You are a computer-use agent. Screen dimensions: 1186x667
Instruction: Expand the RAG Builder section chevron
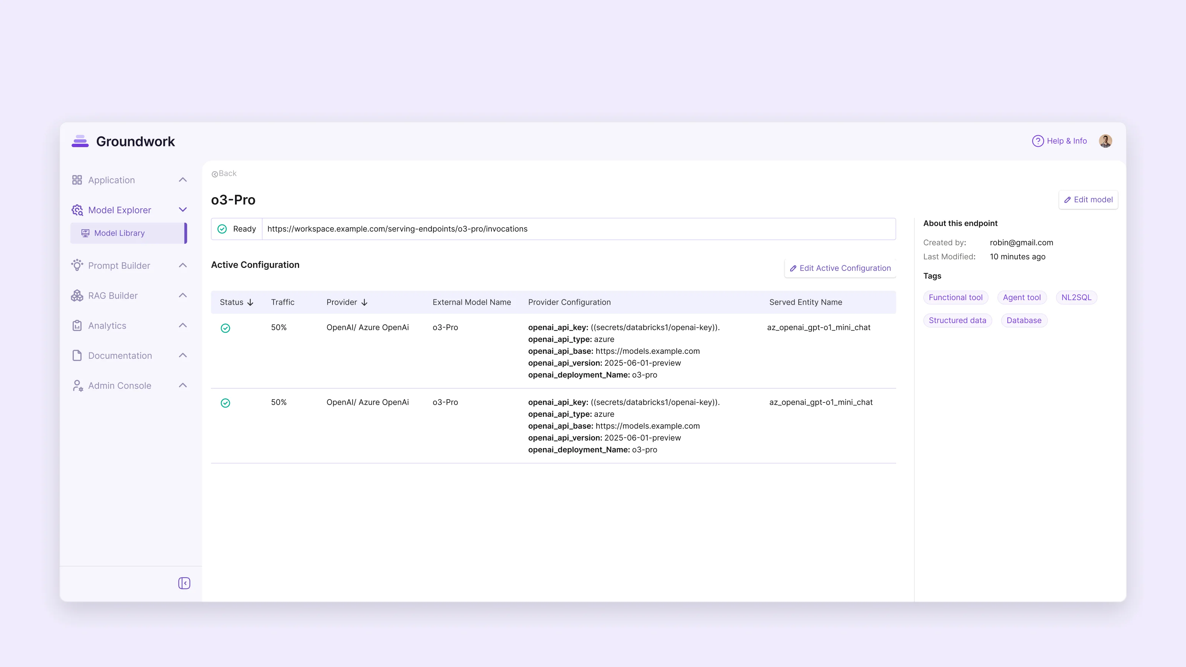(x=183, y=295)
